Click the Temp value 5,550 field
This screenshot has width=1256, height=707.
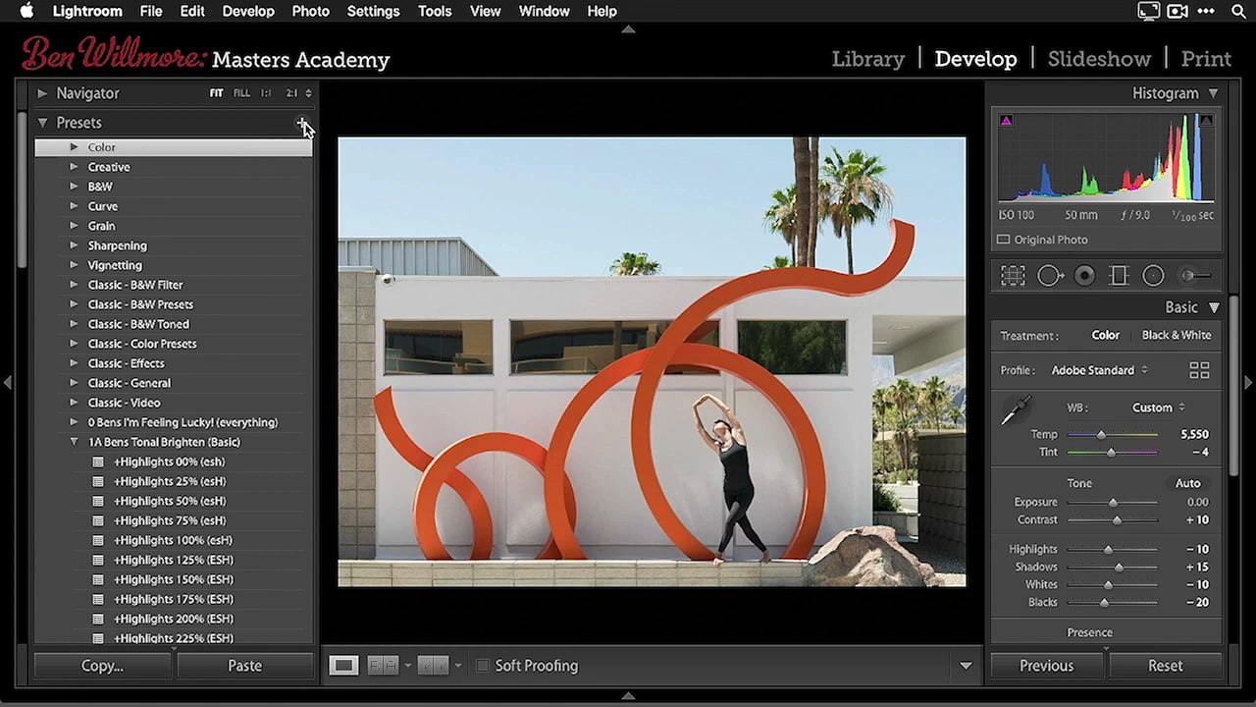(1194, 434)
